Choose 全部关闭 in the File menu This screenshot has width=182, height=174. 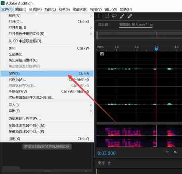pyautogui.click(x=47, y=54)
